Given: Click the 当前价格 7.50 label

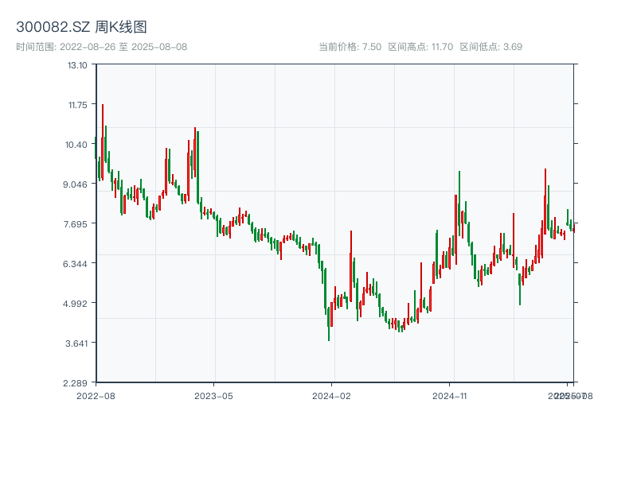Looking at the screenshot, I should coord(350,47).
